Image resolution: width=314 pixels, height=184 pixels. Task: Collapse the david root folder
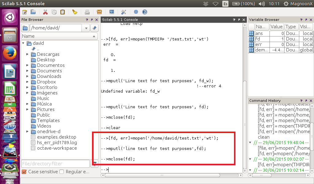click(x=23, y=43)
